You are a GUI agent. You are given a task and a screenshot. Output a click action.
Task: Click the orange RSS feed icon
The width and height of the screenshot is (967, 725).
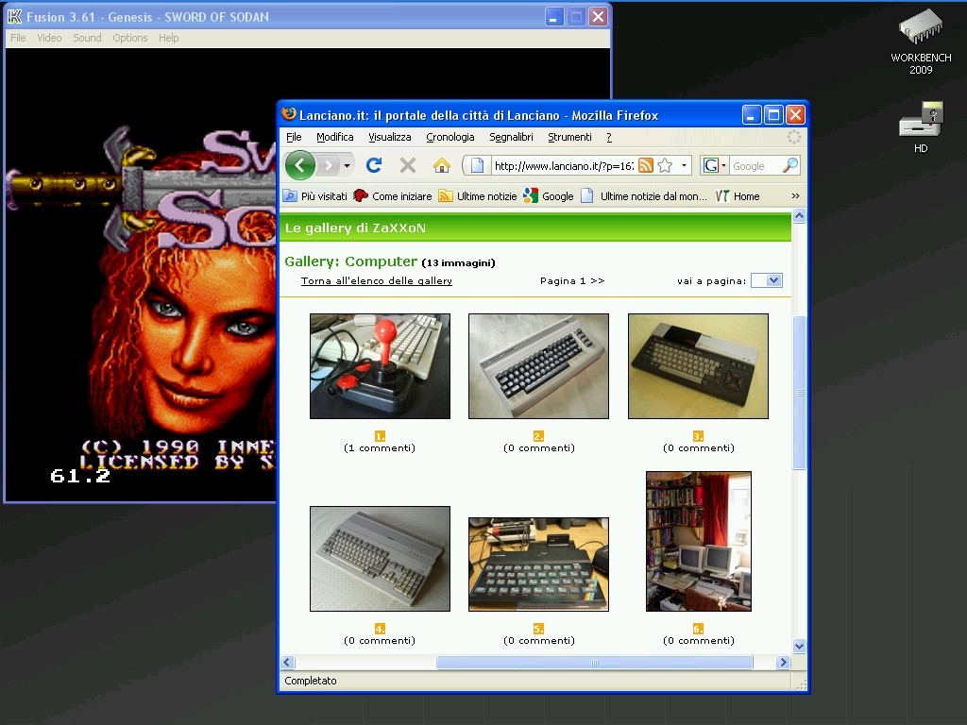[x=646, y=165]
